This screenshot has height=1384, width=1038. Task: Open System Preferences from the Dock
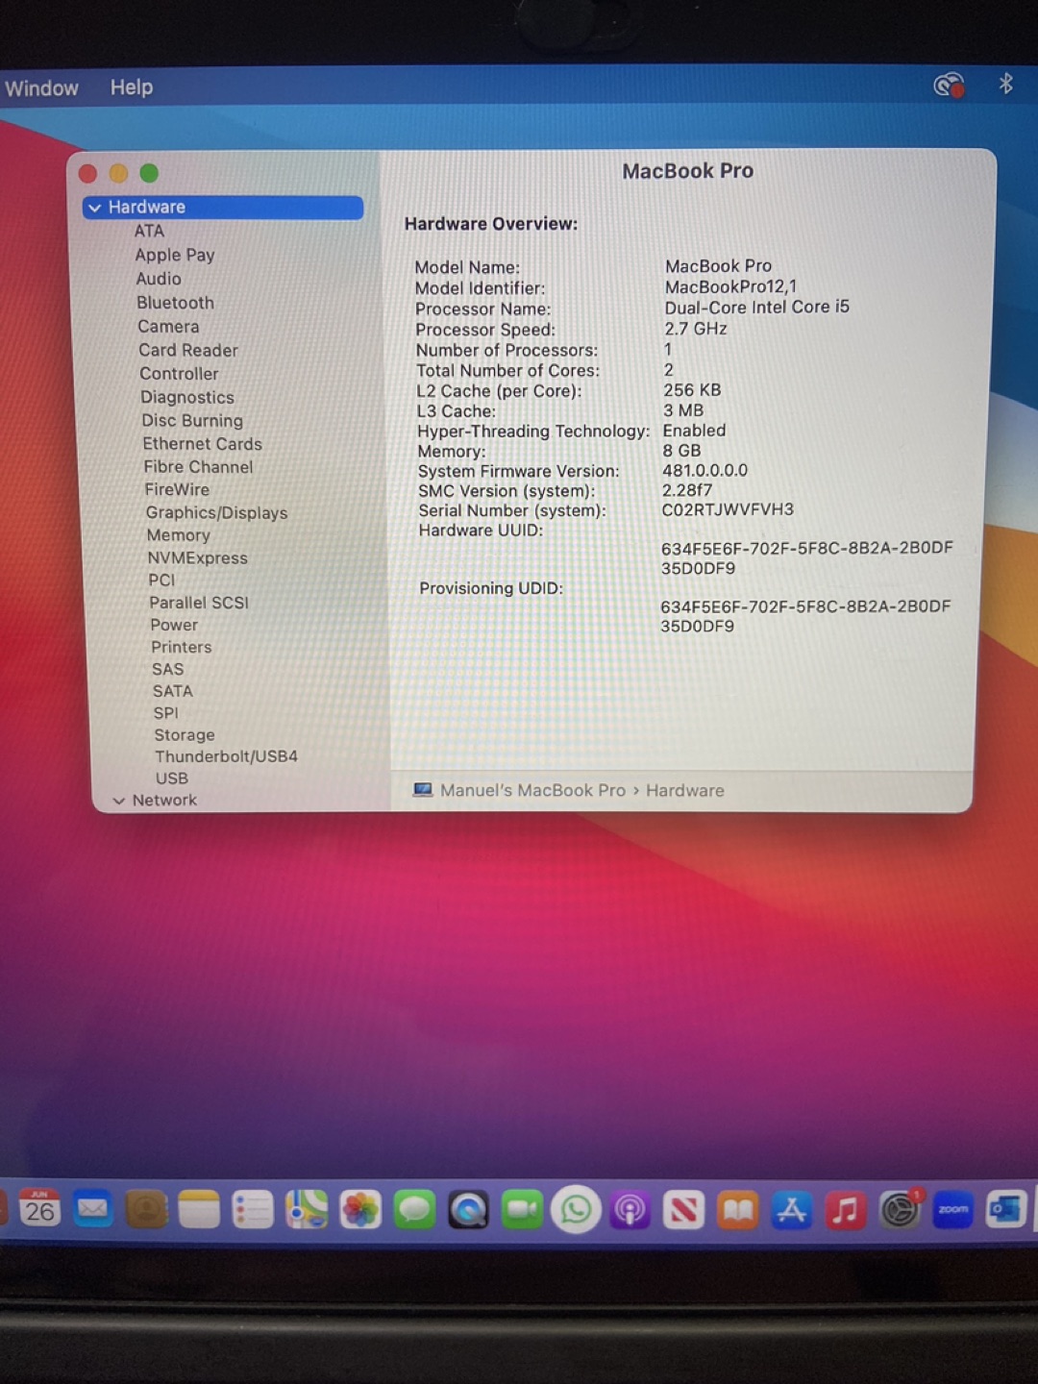click(900, 1210)
